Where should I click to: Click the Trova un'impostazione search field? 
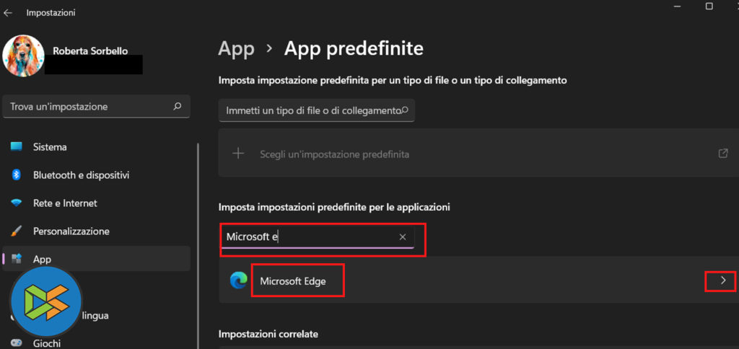87,107
